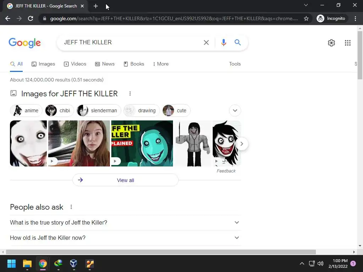Switch to the News tab
Screen dimensions: 363x272
click(105, 64)
